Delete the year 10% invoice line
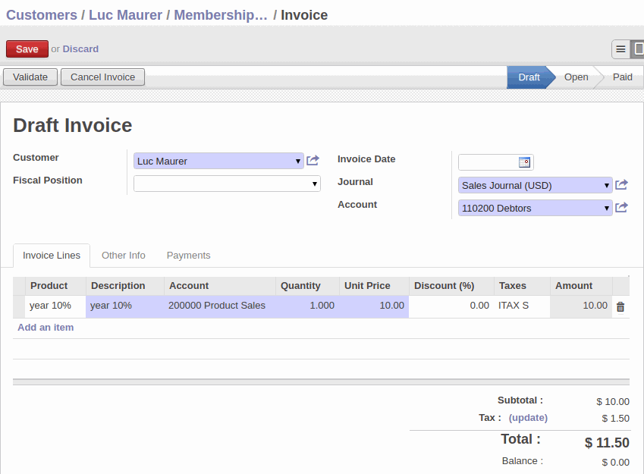Screen dimensions: 644x474 [620, 306]
